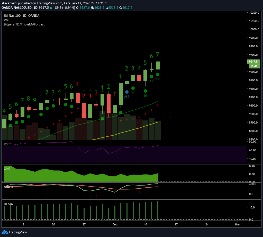The image size is (263, 237).
Task: Click the CMF pane label
Action: click(7, 169)
